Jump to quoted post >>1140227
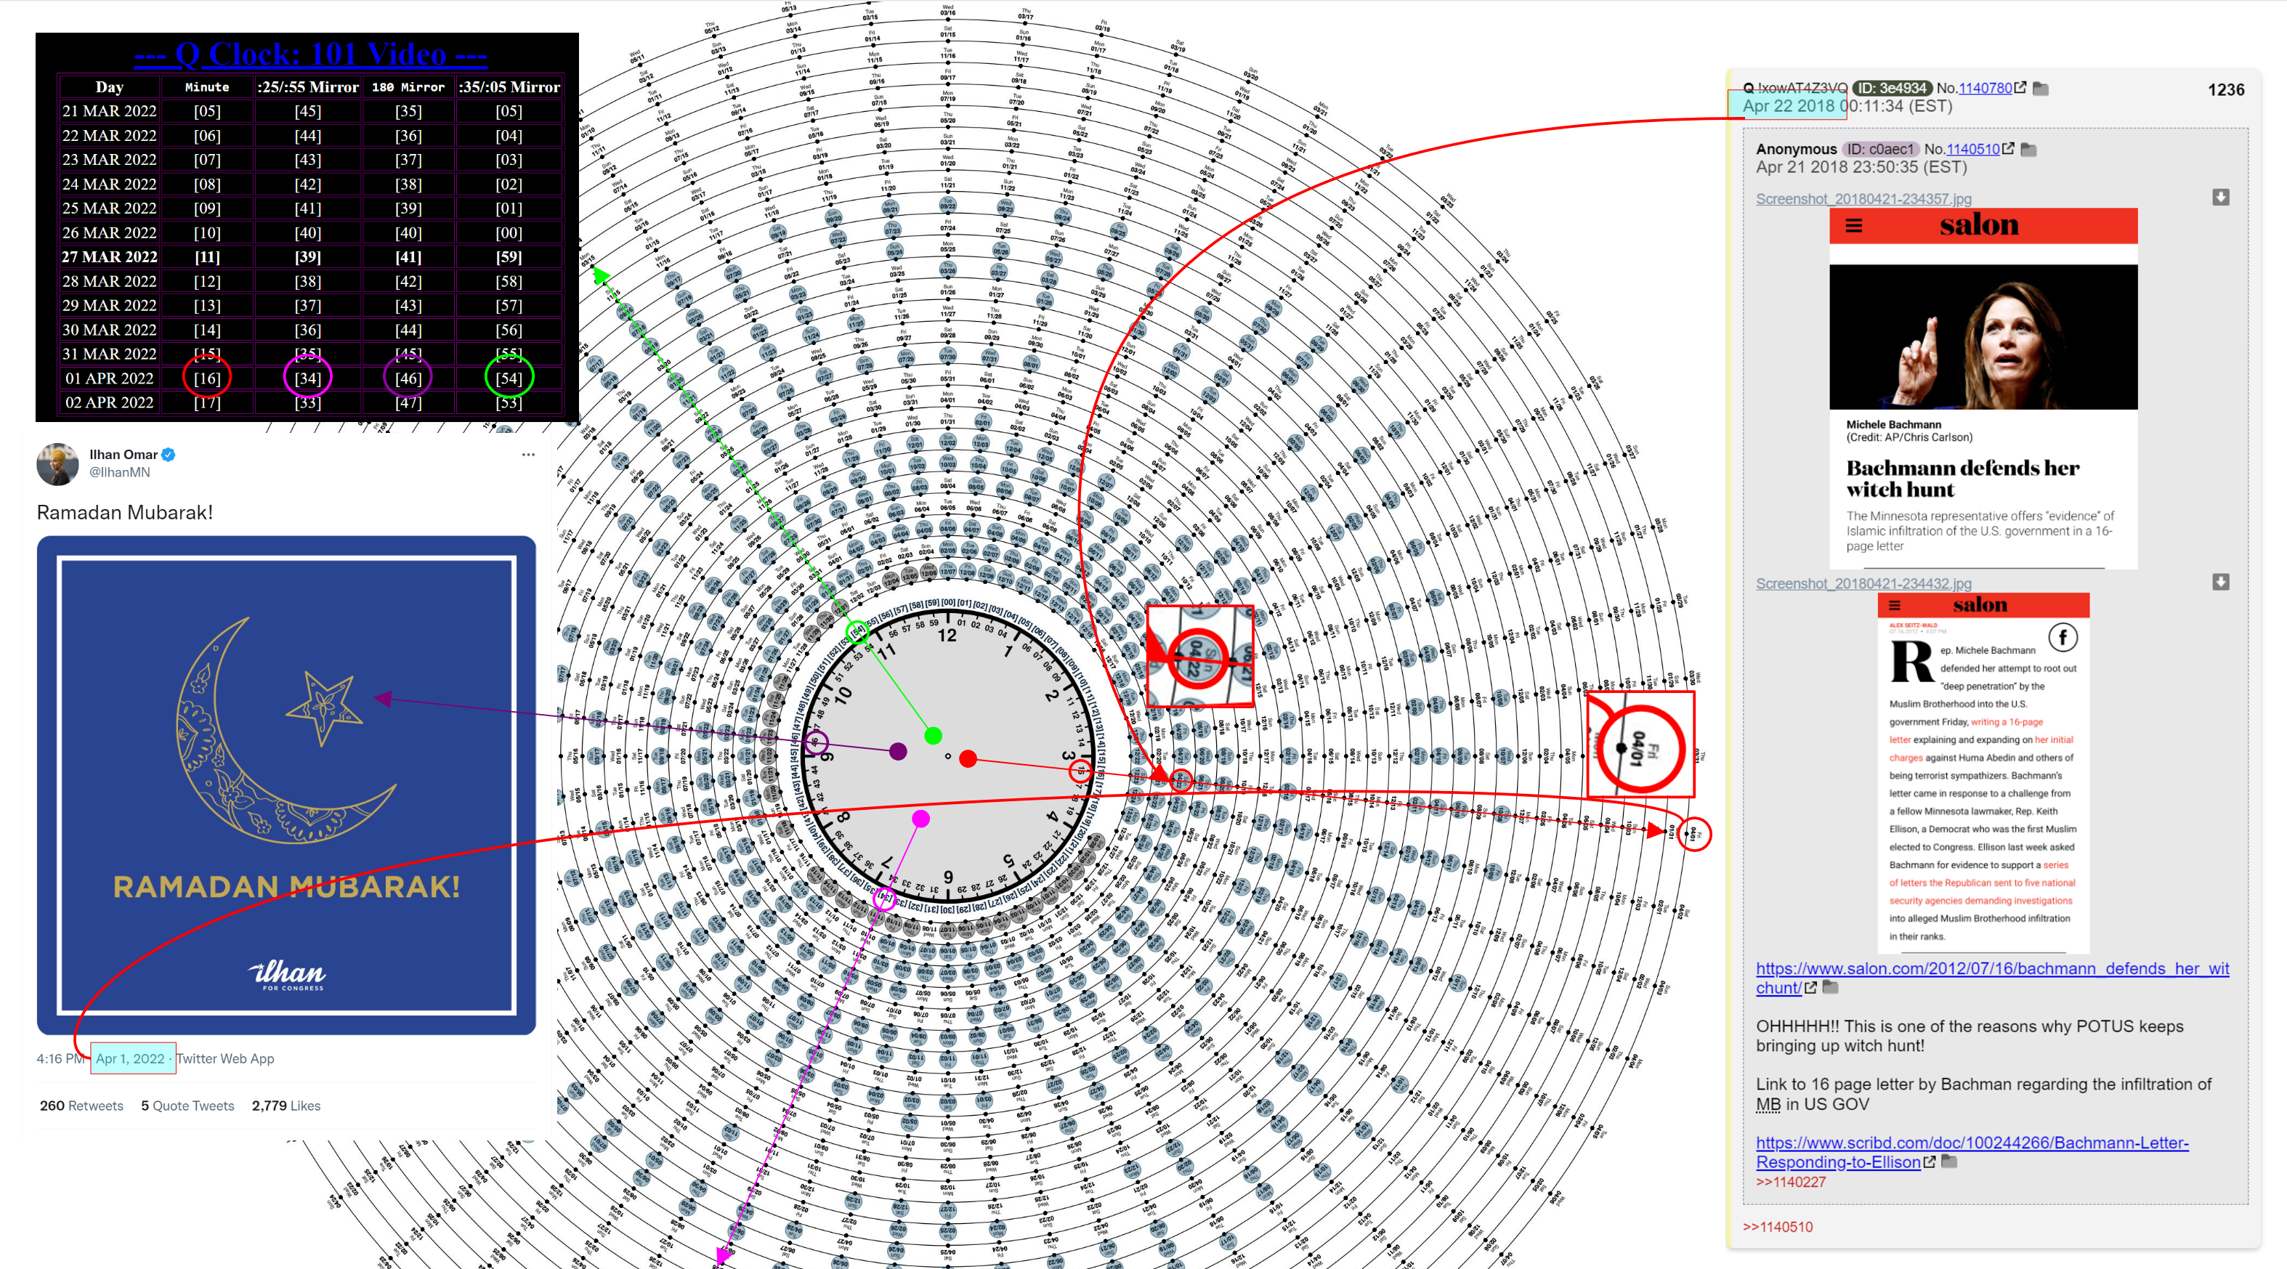 [x=1791, y=1182]
